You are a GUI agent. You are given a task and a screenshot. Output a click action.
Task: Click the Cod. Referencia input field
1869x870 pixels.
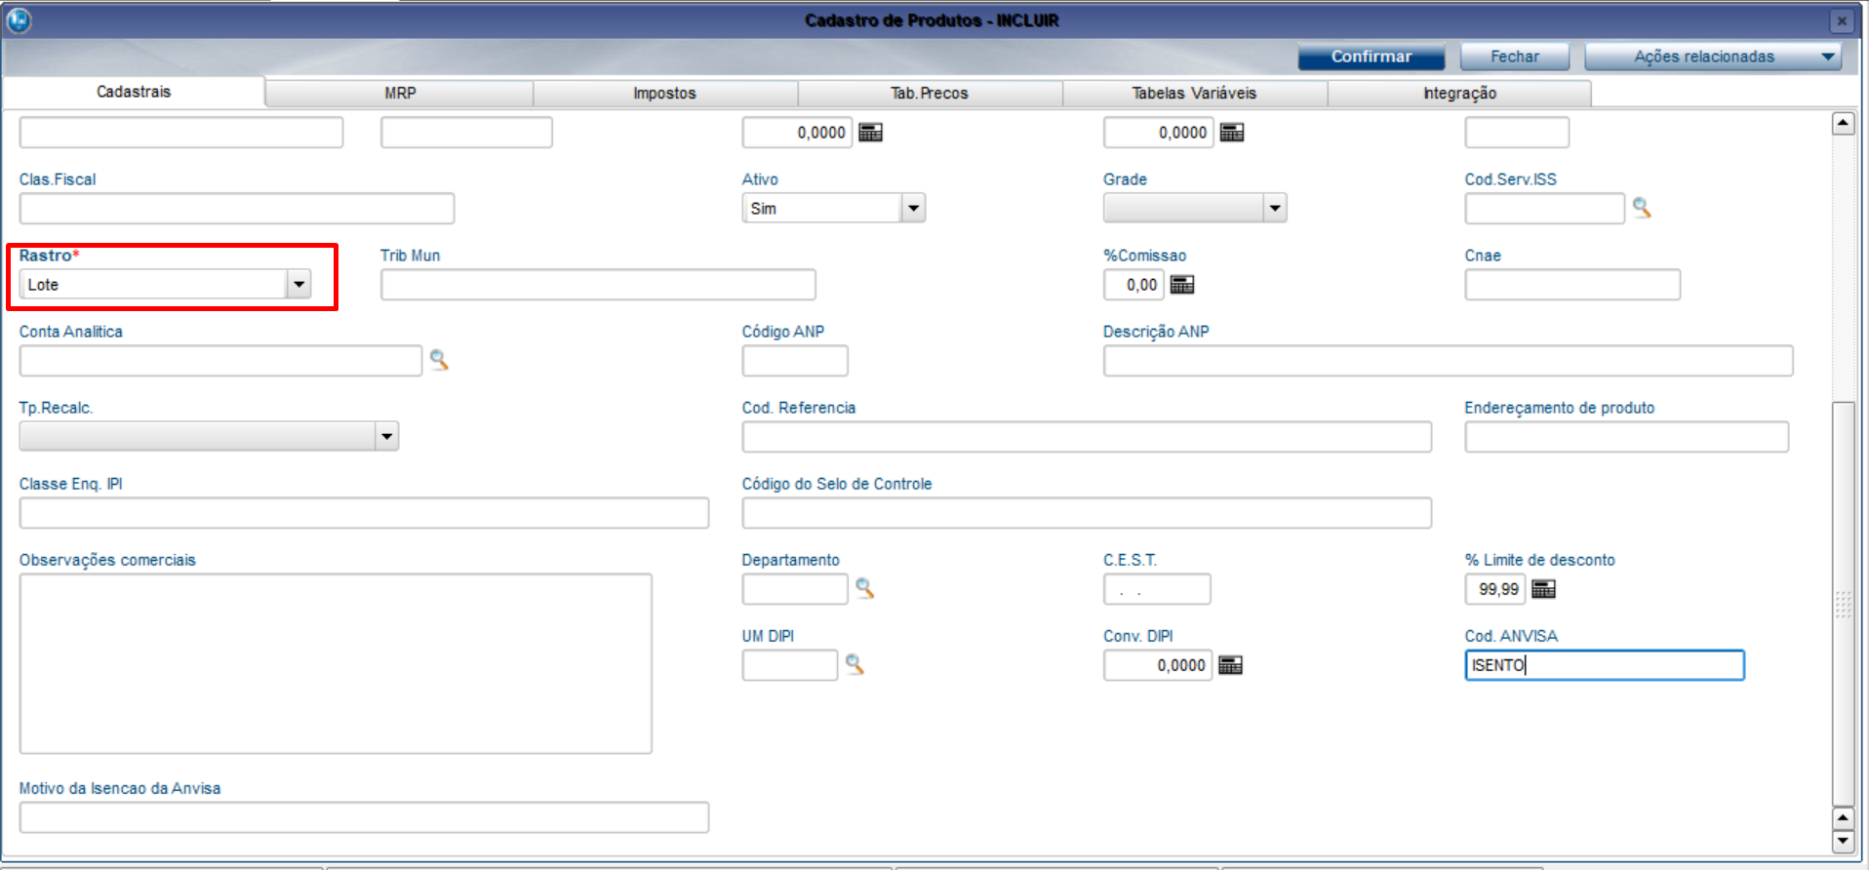tap(1087, 437)
